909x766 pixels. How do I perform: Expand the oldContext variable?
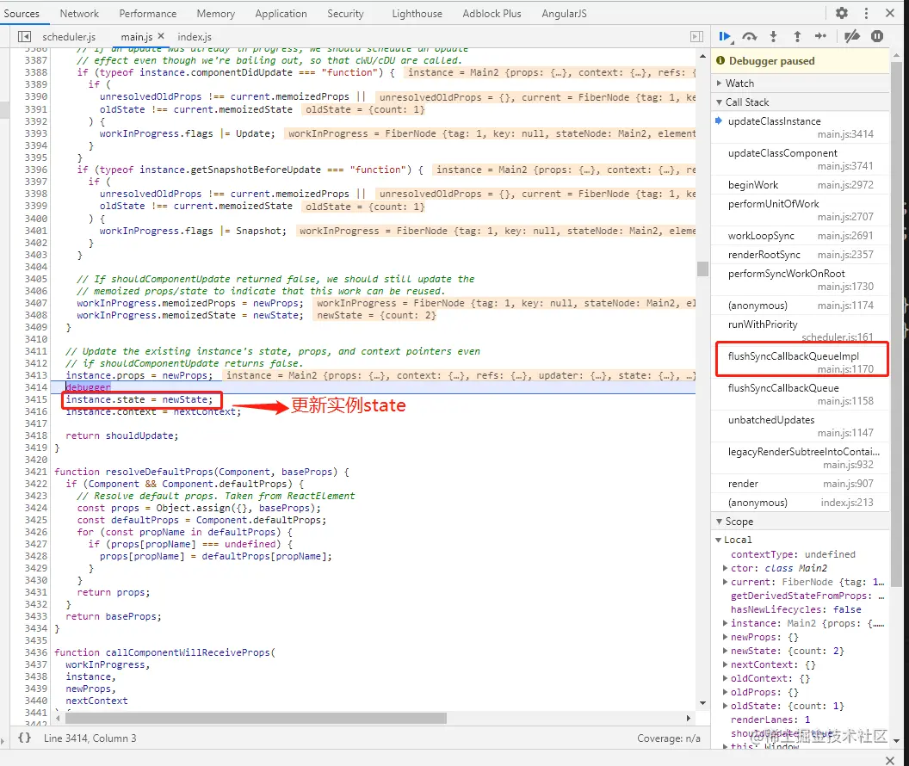(725, 678)
